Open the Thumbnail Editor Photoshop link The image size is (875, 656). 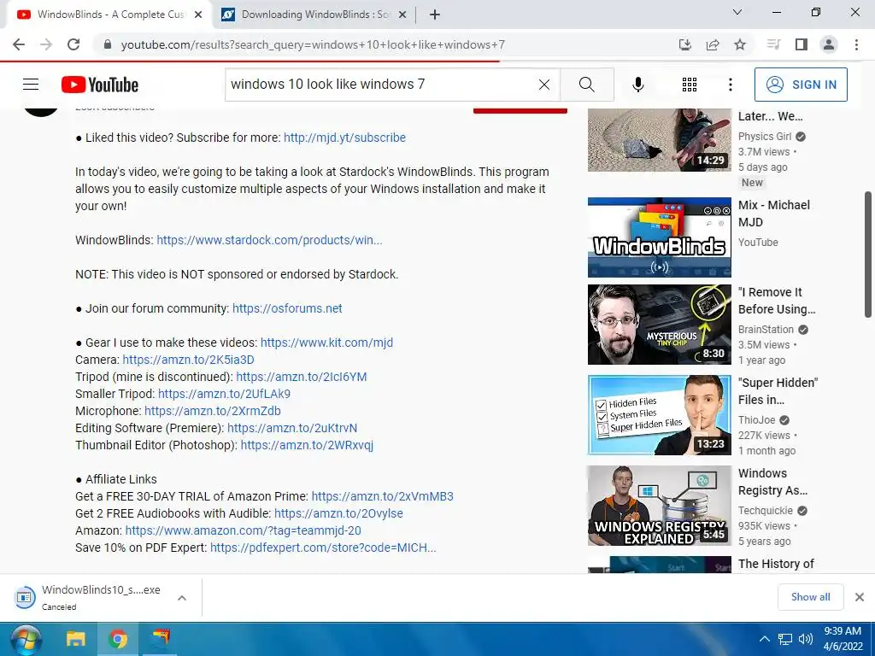point(307,445)
